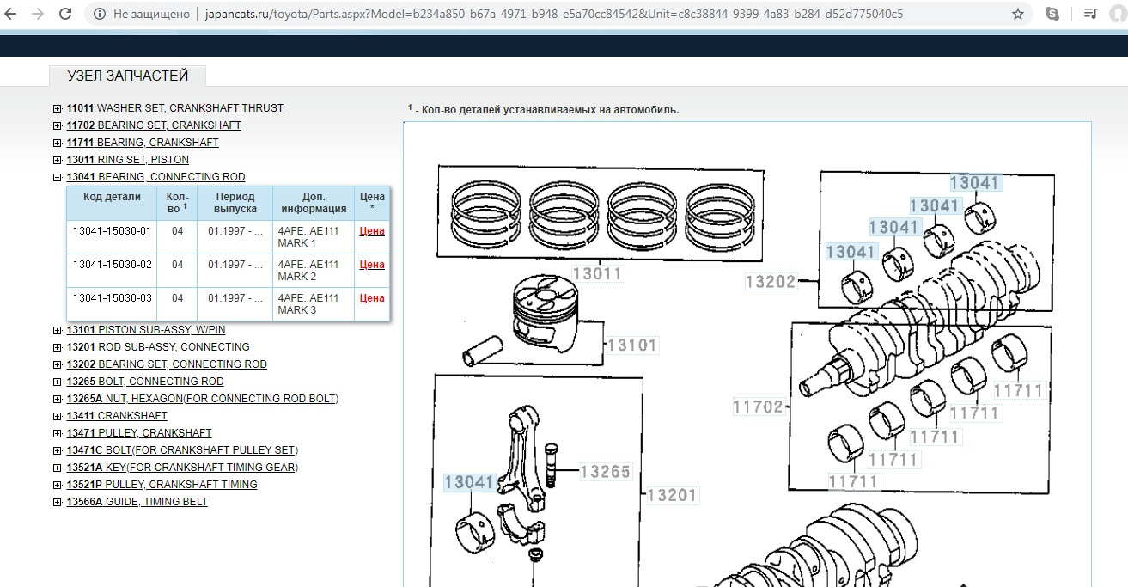
Task: Expand 13202 BEARING SET, CONNECTING ROD node
Action: (58, 364)
